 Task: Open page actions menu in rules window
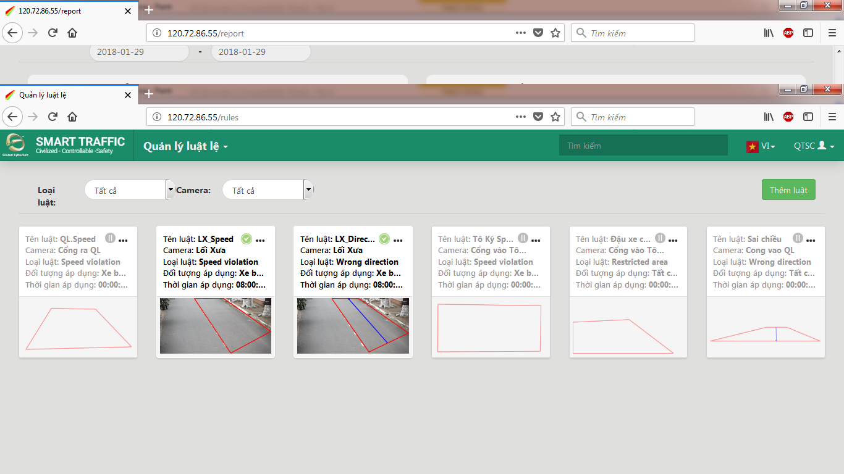[x=521, y=117]
